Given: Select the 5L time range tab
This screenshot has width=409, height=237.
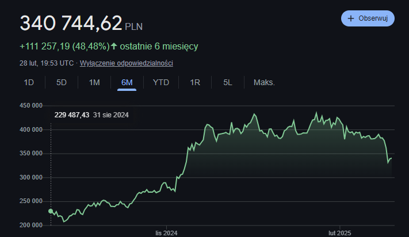Looking at the screenshot, I should [x=228, y=82].
